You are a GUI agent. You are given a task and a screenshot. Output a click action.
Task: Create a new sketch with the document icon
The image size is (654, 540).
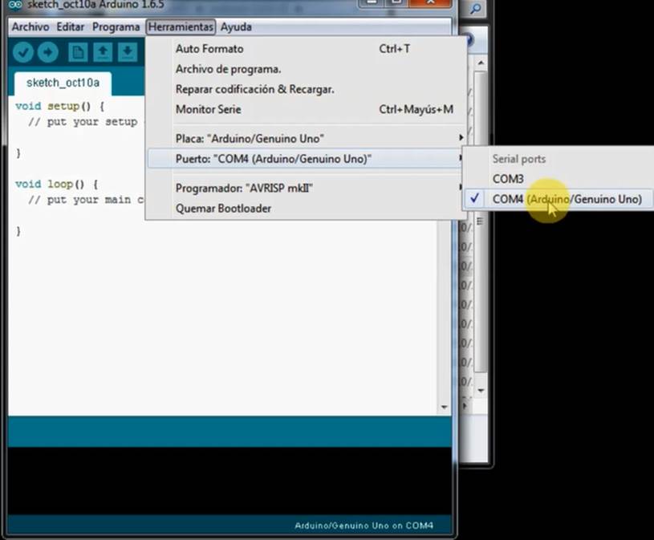[78, 52]
